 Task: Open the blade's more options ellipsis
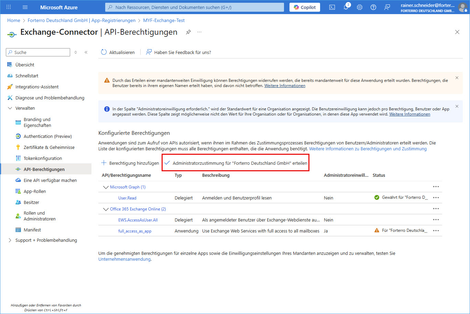coord(199,32)
